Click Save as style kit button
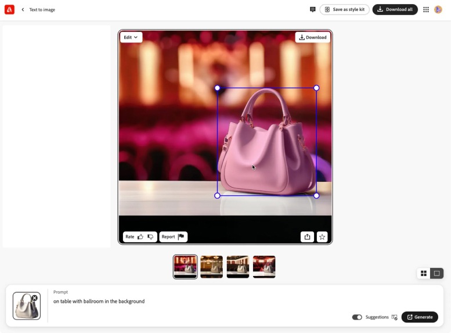Viewport: 451px width, 333px height. click(x=345, y=9)
